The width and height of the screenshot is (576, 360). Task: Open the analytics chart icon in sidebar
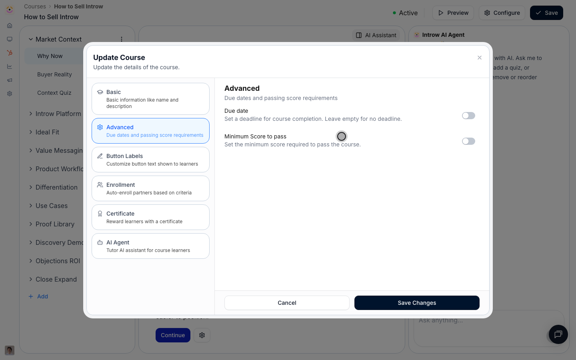point(10,66)
